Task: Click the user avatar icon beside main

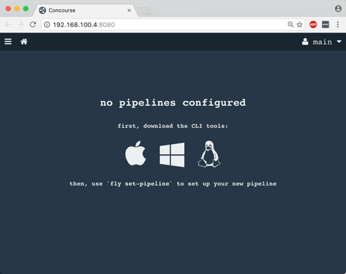Action: pyautogui.click(x=305, y=42)
